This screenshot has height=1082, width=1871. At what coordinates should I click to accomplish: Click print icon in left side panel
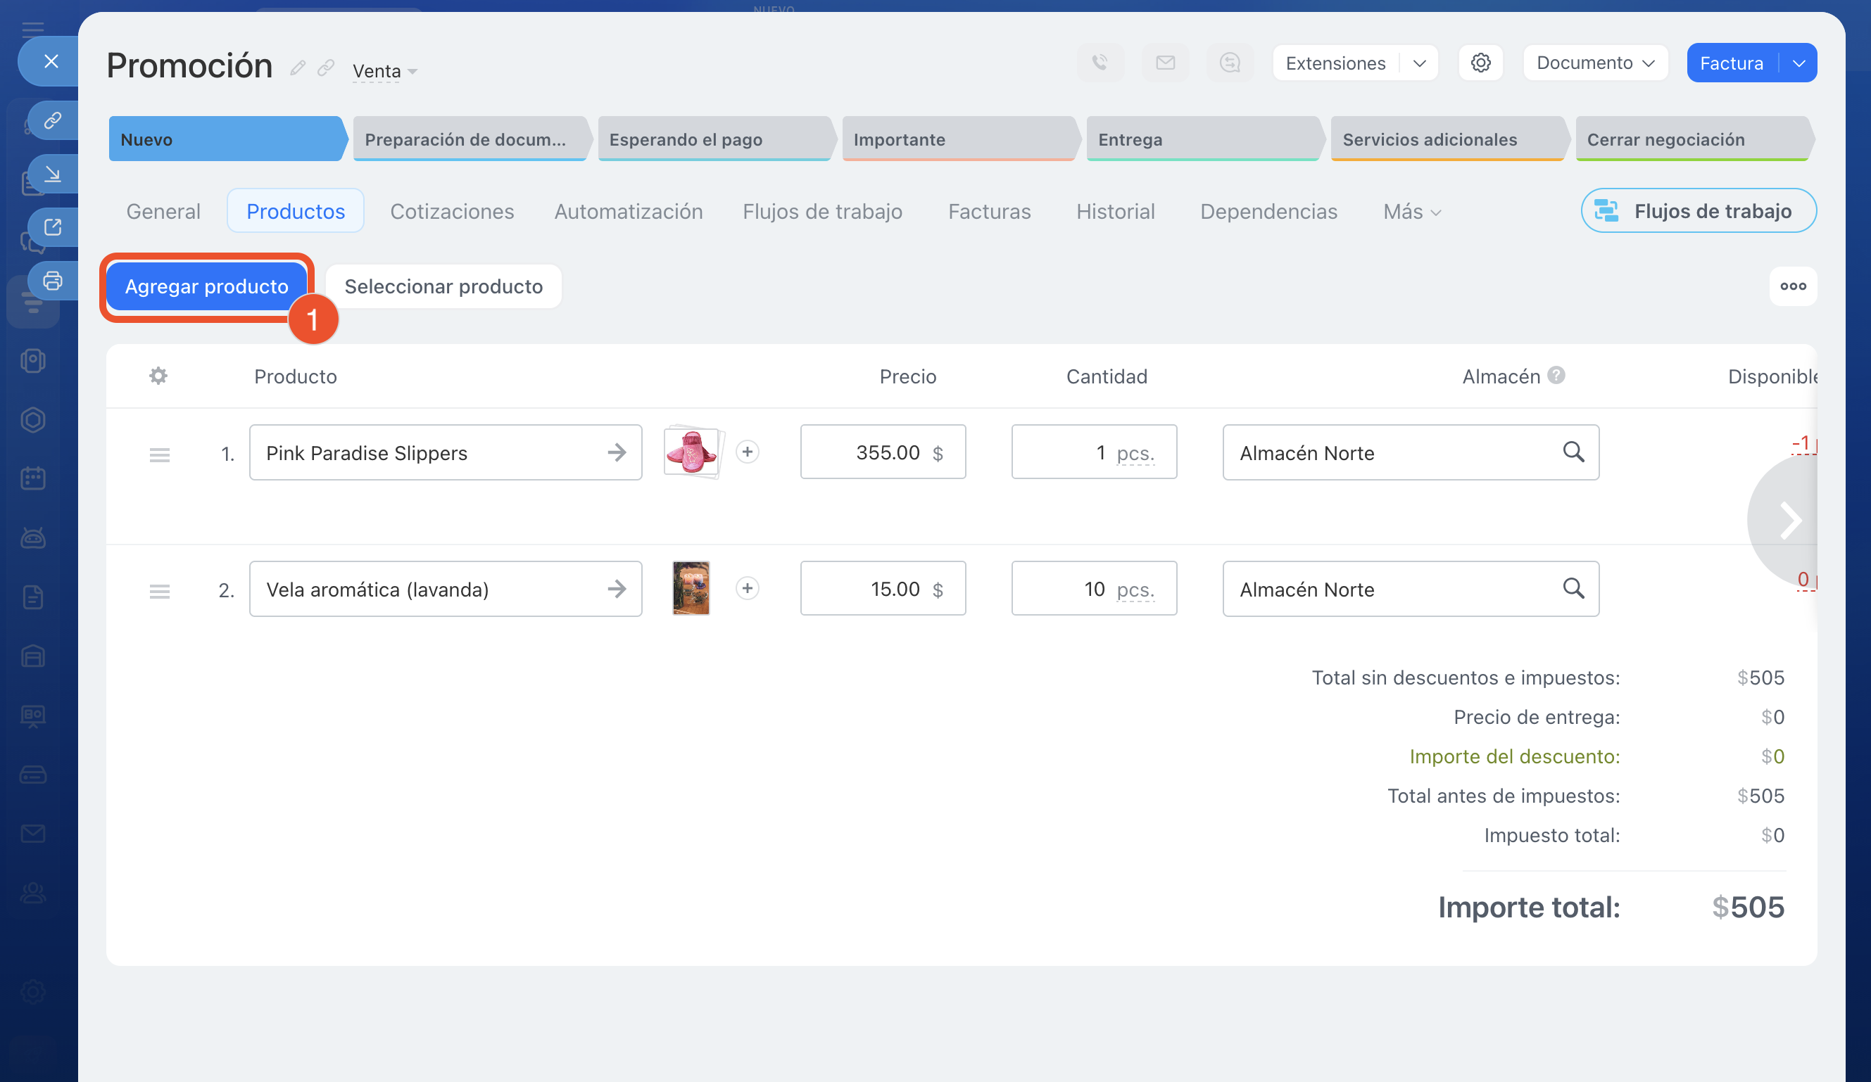pyautogui.click(x=53, y=281)
